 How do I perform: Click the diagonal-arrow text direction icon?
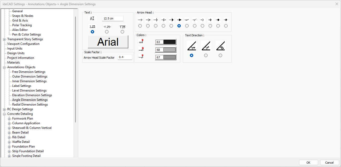click(206, 46)
